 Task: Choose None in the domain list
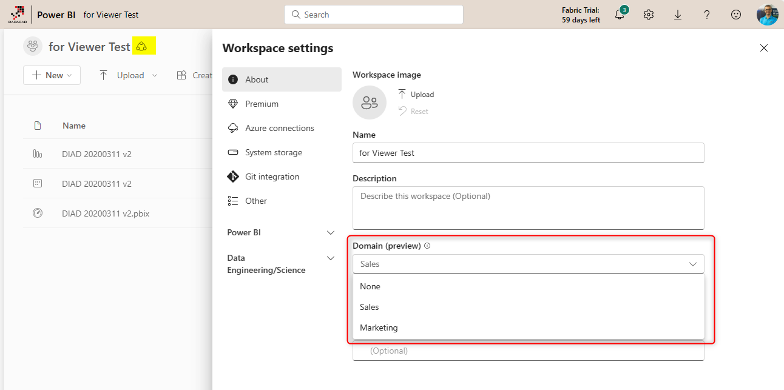tap(370, 286)
